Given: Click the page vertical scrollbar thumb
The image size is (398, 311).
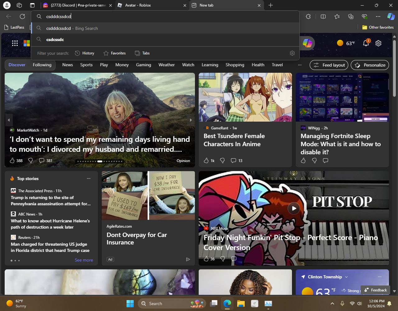Looking at the screenshot, I should coord(395,69).
